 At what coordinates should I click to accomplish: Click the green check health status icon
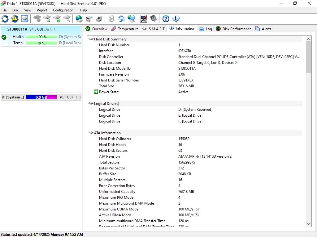[4, 37]
